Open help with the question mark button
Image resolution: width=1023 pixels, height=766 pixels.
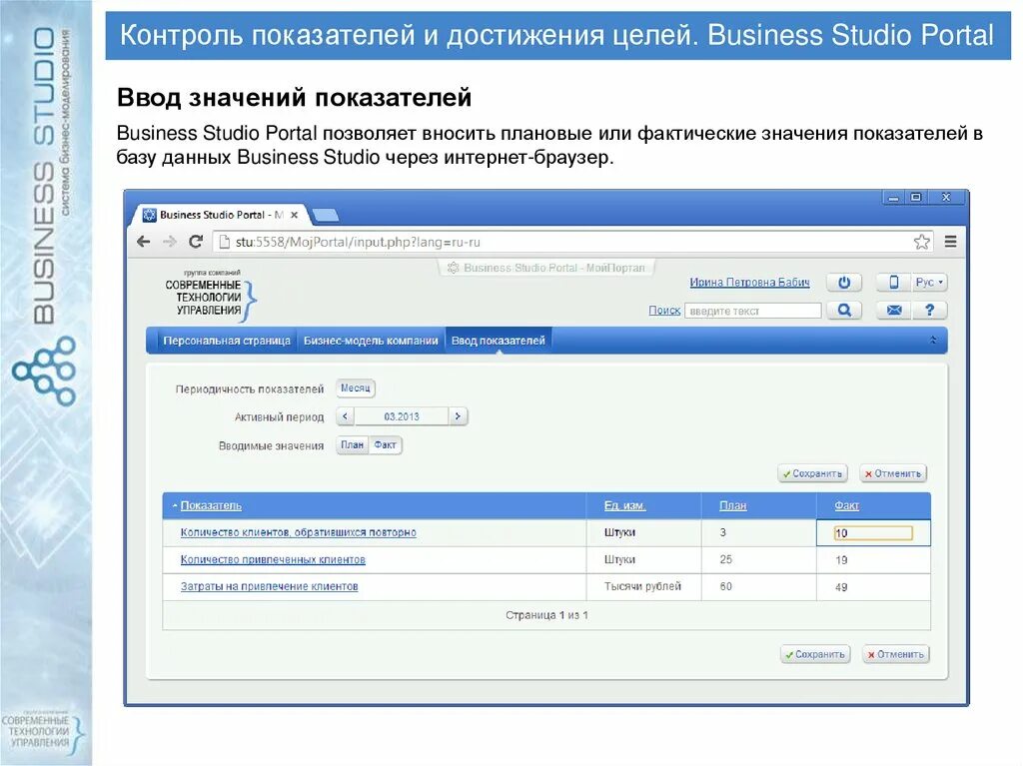click(930, 311)
